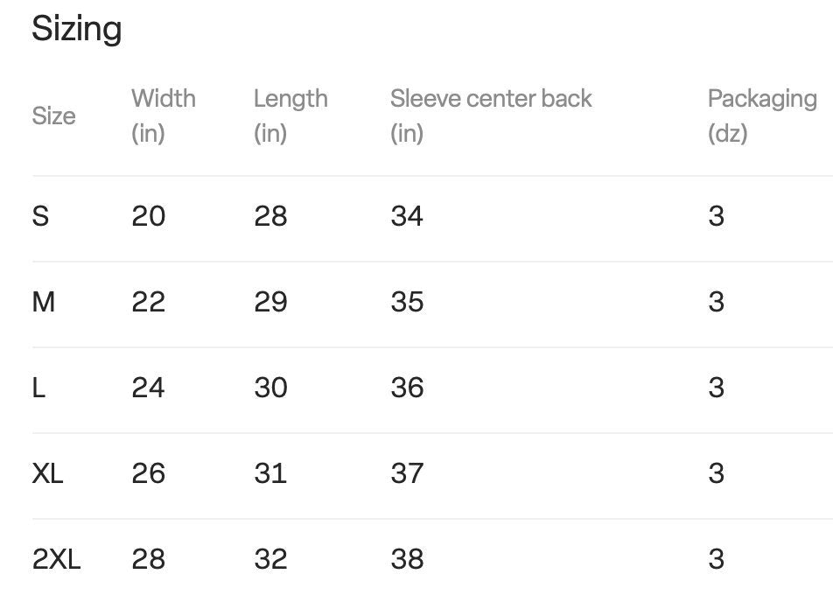Click width value 20 for size S

[x=148, y=216]
